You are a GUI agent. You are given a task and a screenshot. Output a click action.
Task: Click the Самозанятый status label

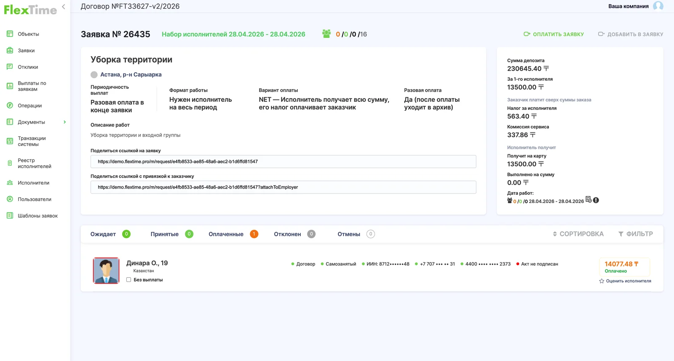click(341, 264)
